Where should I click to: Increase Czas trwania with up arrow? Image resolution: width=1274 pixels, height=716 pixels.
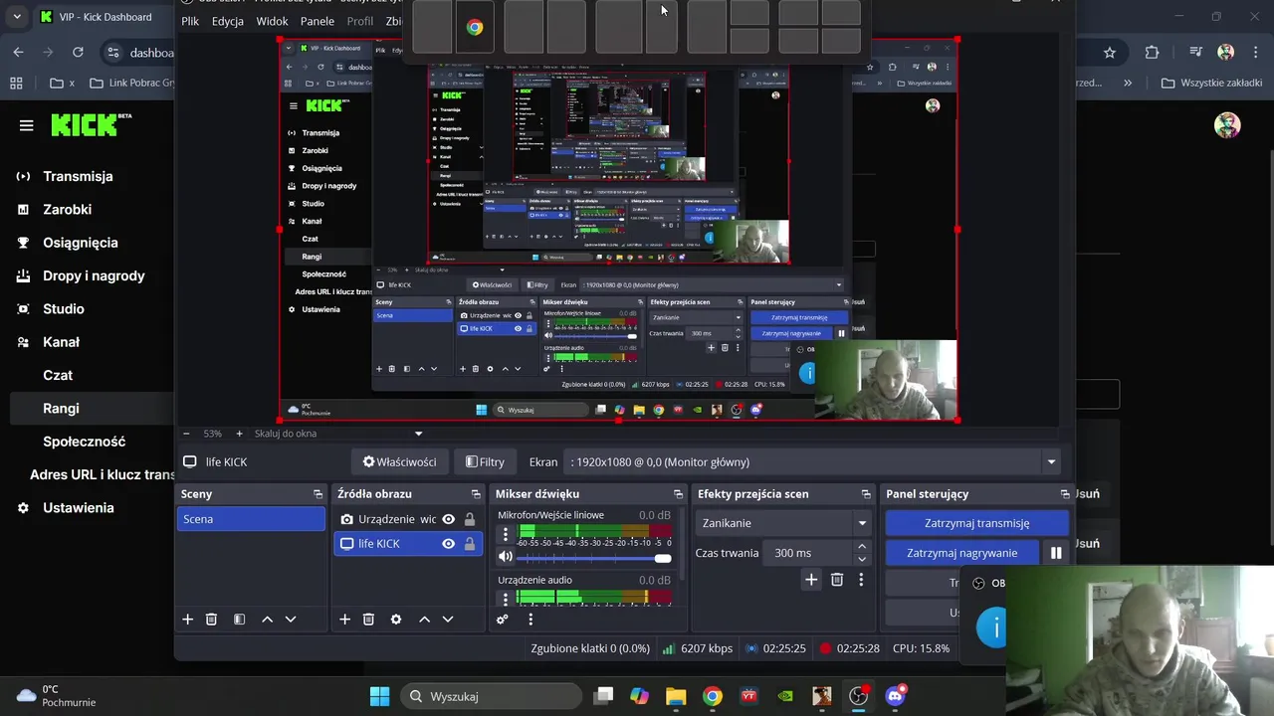pyautogui.click(x=862, y=547)
